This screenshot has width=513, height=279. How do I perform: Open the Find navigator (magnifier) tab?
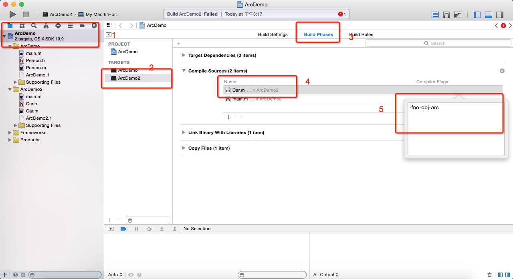34,26
